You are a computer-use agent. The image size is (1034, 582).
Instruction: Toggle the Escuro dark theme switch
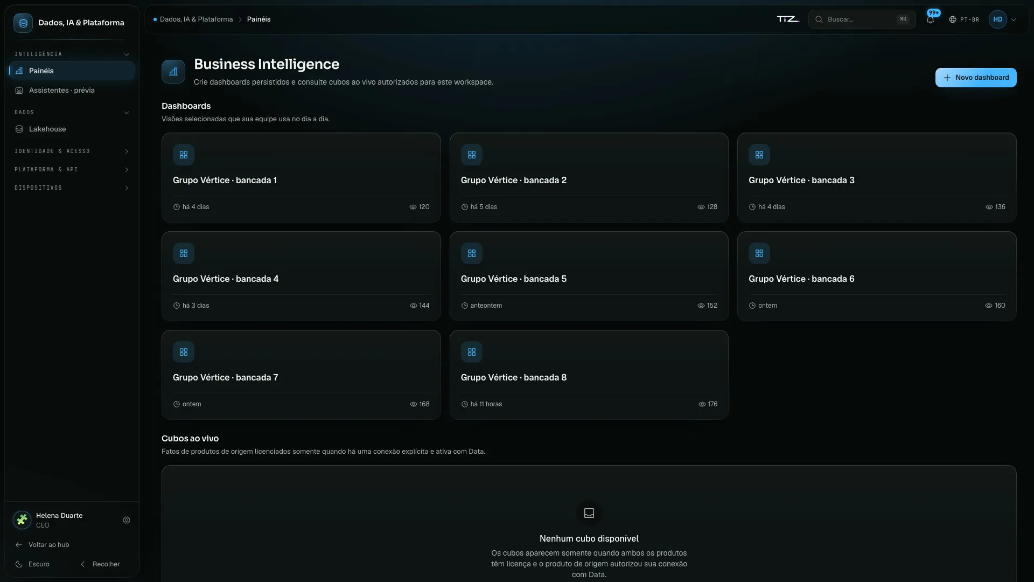pyautogui.click(x=32, y=564)
